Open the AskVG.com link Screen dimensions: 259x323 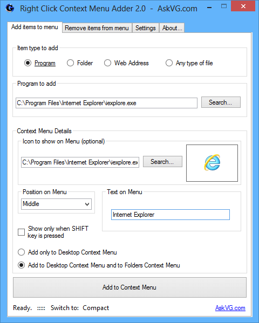point(230,308)
